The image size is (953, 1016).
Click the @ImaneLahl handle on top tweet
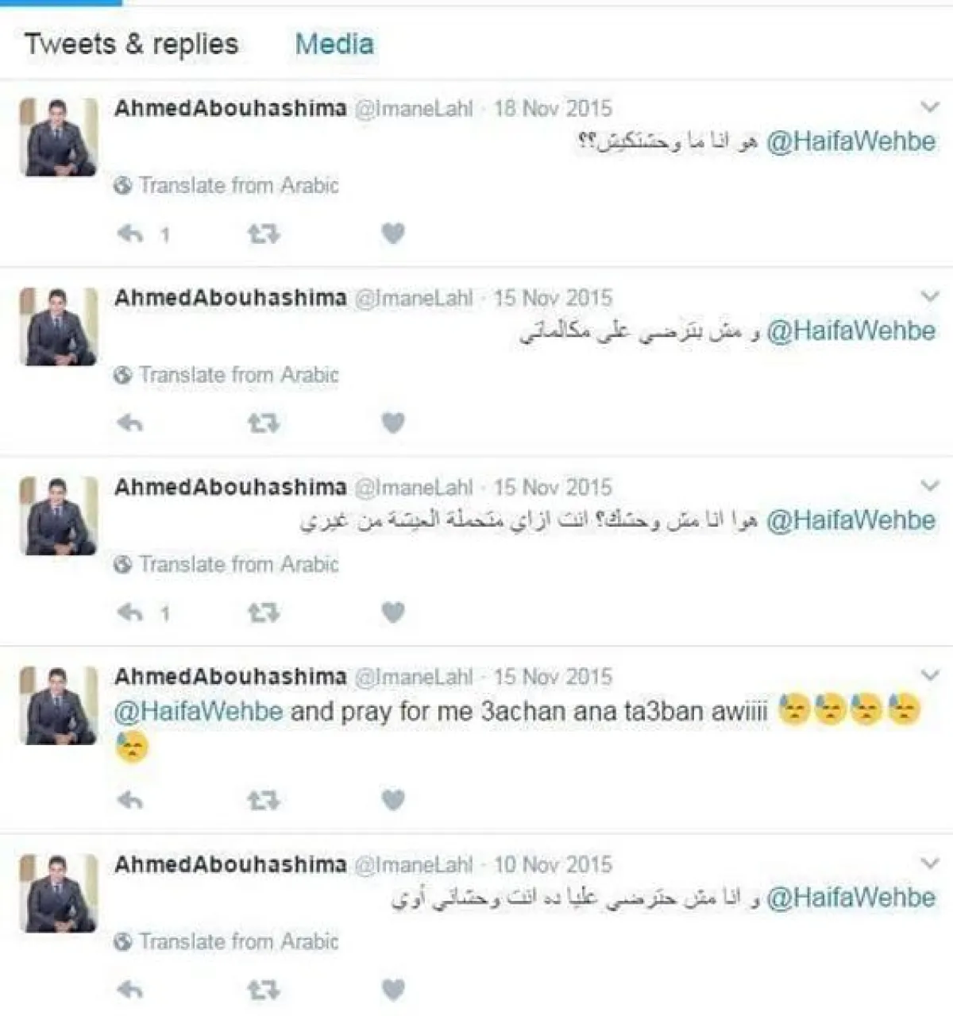click(413, 108)
